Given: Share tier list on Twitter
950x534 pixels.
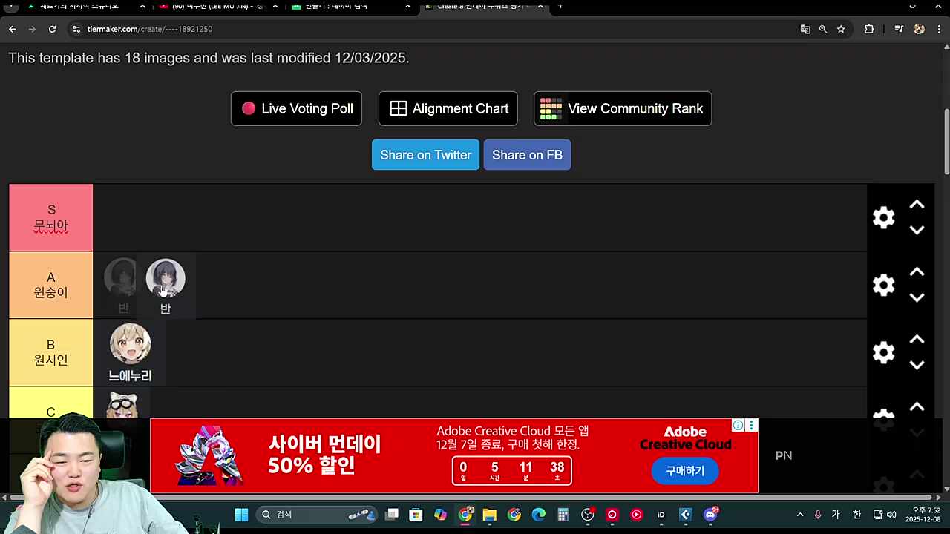Looking at the screenshot, I should pos(425,155).
